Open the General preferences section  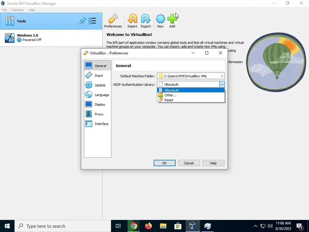pos(97,66)
